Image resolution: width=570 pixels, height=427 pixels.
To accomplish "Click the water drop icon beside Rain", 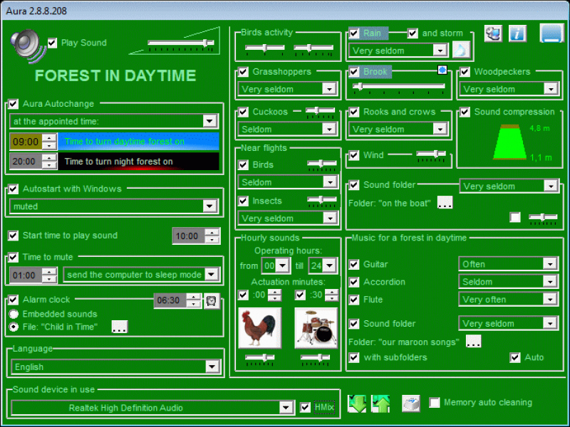I will (462, 51).
